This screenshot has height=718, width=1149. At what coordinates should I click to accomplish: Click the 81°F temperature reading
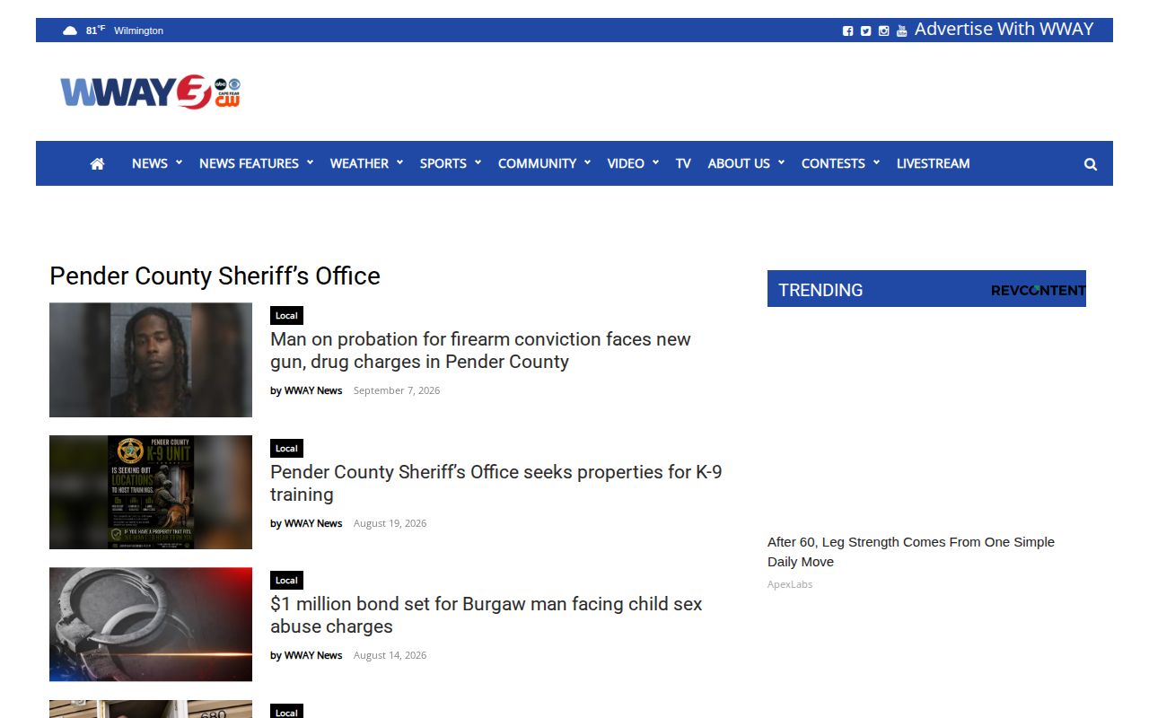95,31
